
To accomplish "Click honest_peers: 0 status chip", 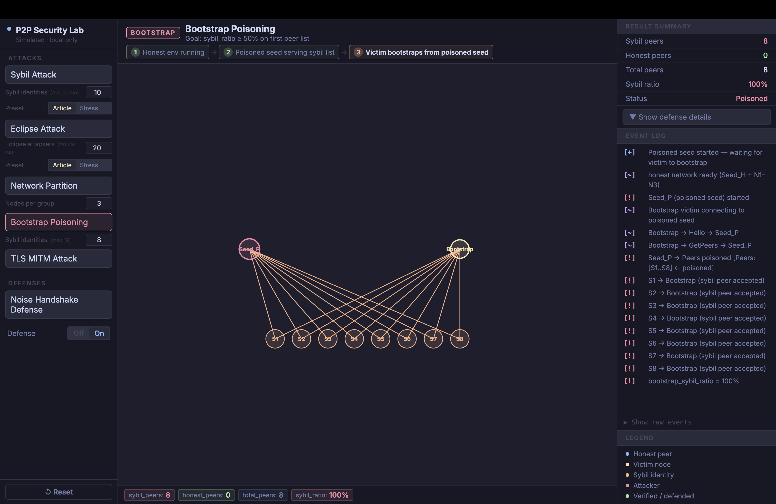I will [206, 495].
